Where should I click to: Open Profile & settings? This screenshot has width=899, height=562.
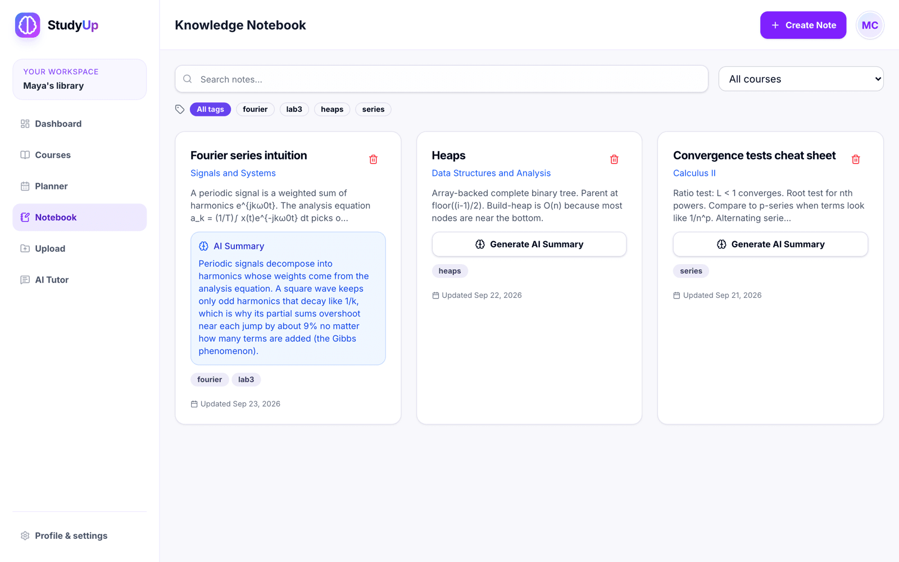(80, 536)
